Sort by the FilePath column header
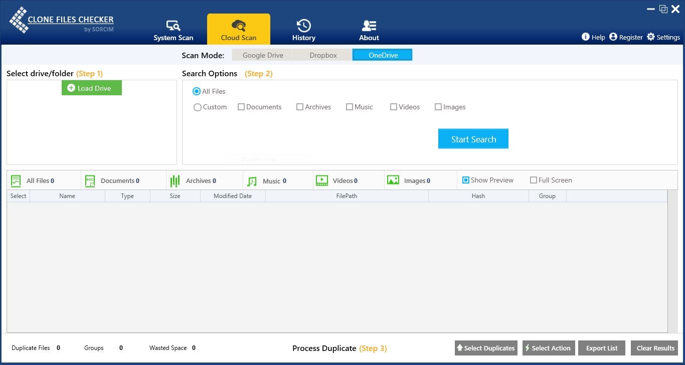The height and width of the screenshot is (365, 685). click(347, 196)
